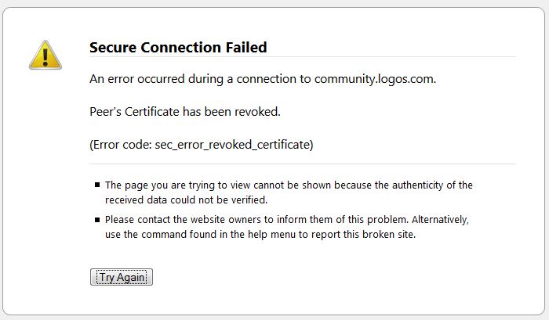Click the Secure Connection Failed heading
The image size is (549, 320).
point(178,48)
